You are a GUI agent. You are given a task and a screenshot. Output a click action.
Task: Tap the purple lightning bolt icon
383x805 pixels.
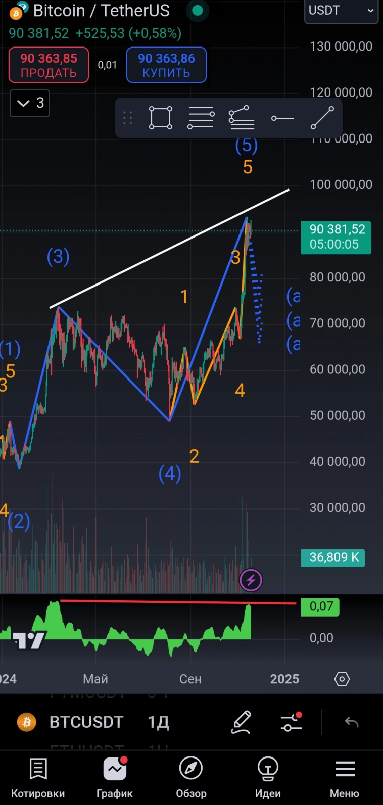click(251, 580)
